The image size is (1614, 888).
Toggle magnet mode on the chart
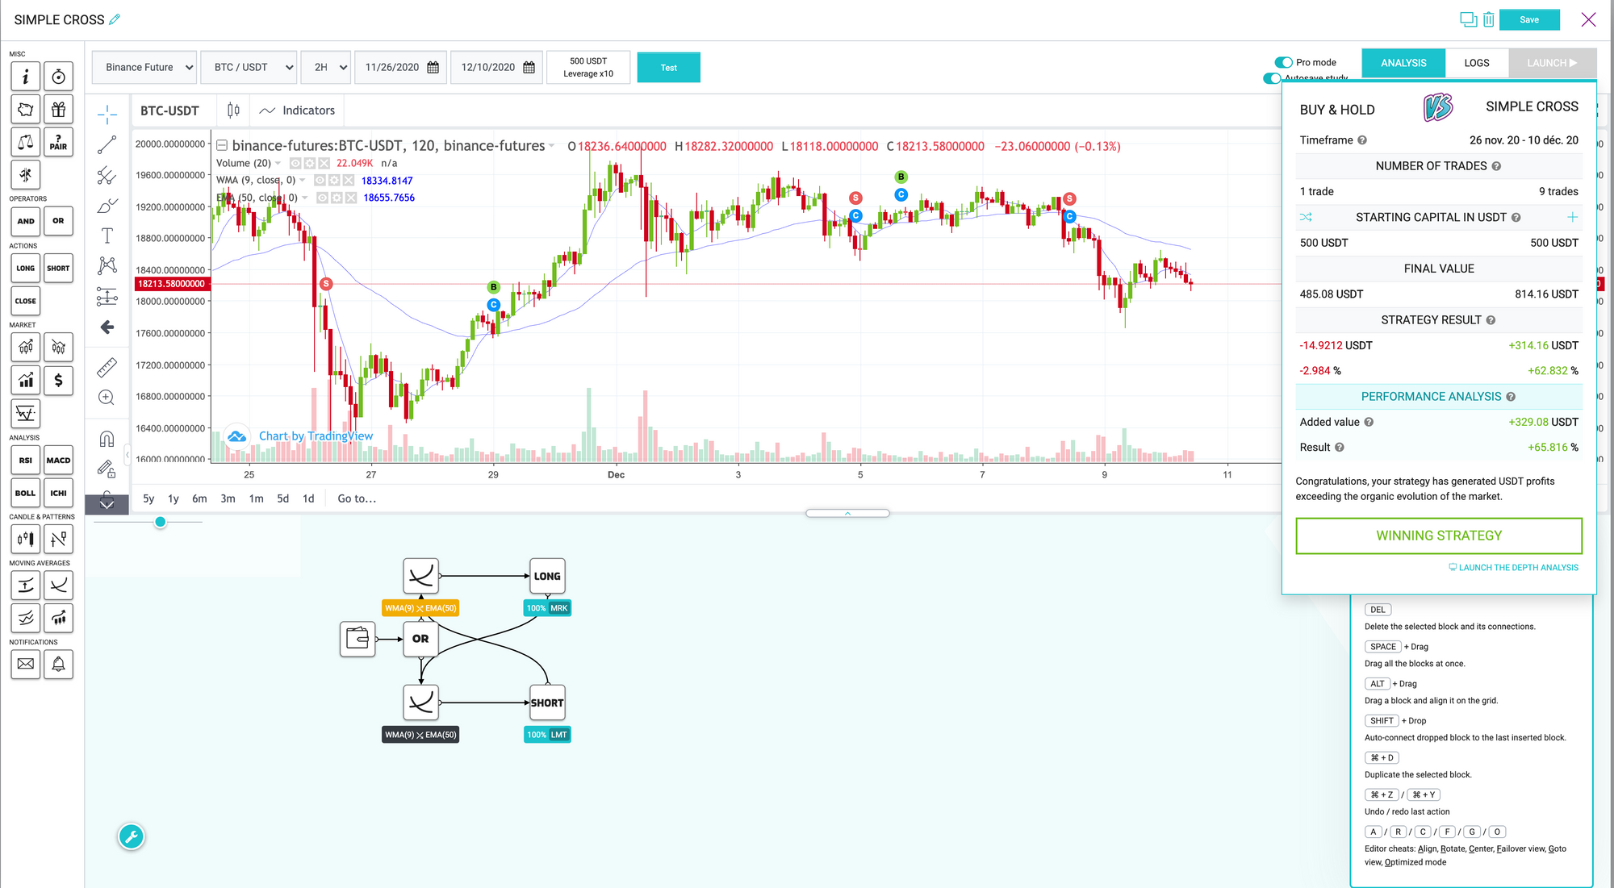[x=107, y=439]
